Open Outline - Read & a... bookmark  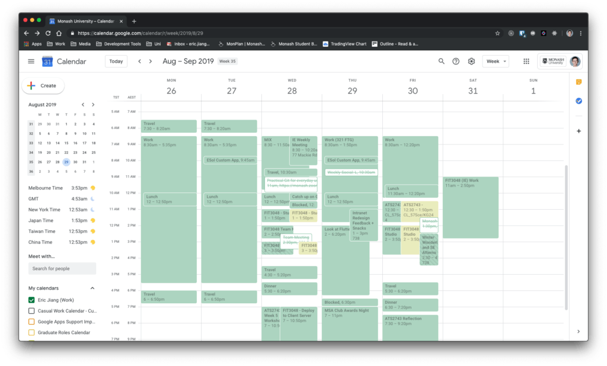[x=395, y=44]
